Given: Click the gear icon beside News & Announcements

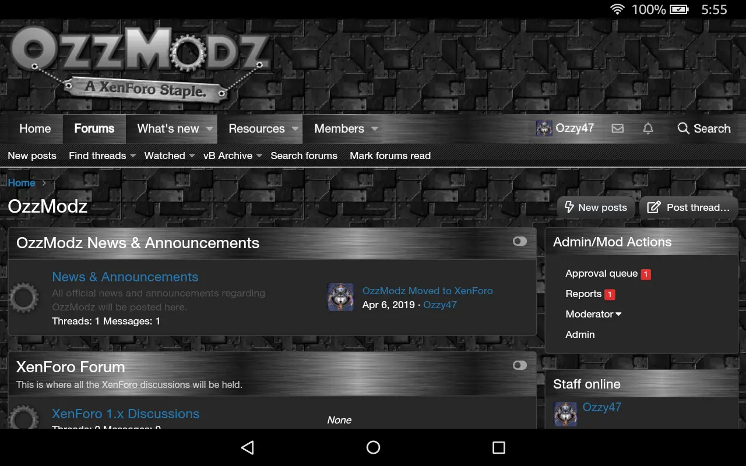Looking at the screenshot, I should [x=24, y=299].
